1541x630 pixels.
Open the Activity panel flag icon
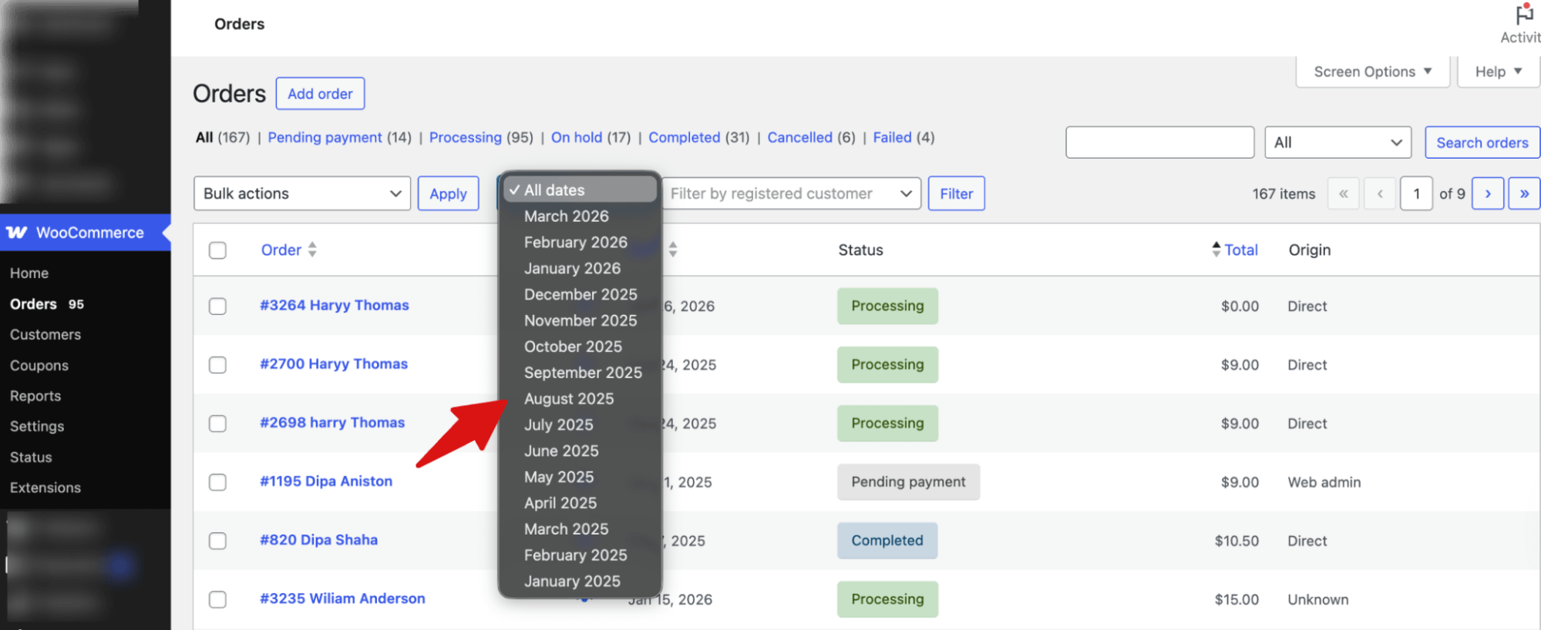(1523, 15)
